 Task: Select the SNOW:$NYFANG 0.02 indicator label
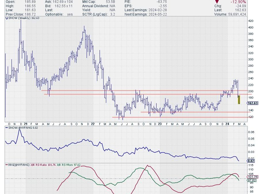point(22,128)
